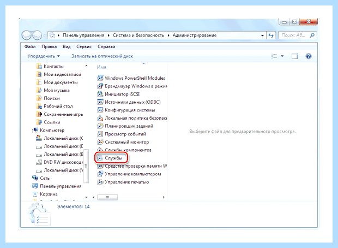Change the view with the view button
Viewport: 338px width, 248px height.
274,56
